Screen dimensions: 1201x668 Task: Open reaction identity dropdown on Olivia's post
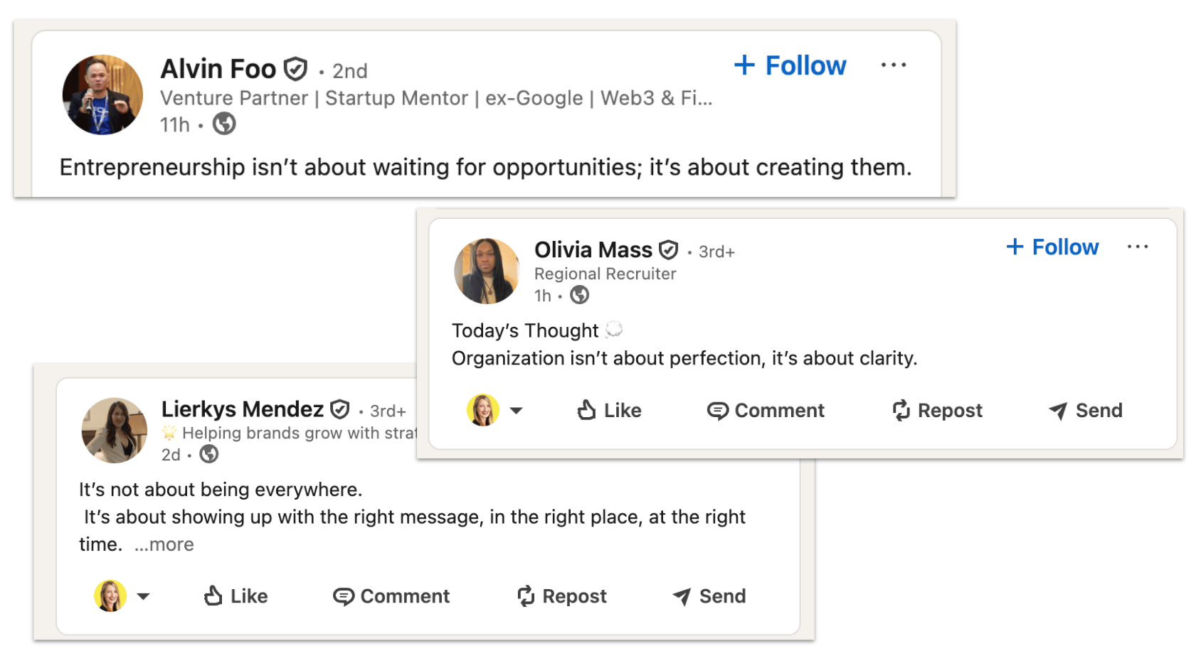pos(517,411)
